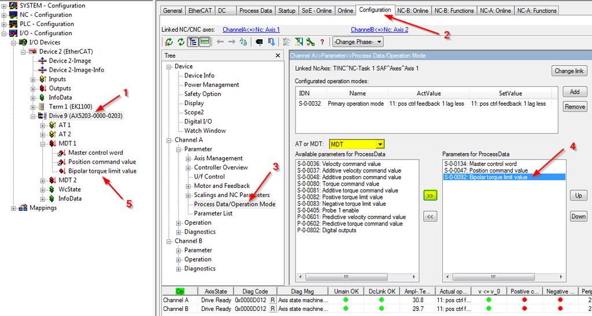Click the plain green refresh toolbar icon
This screenshot has width=592, height=316.
(181, 42)
